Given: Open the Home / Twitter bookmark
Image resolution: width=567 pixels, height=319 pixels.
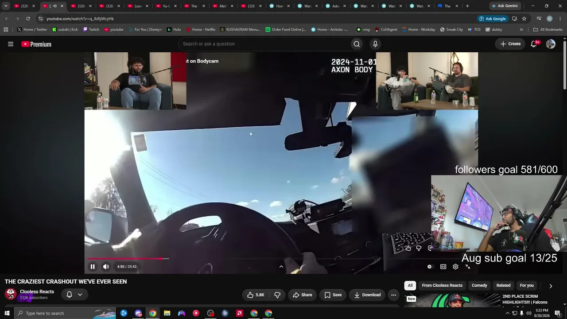Looking at the screenshot, I should [32, 30].
